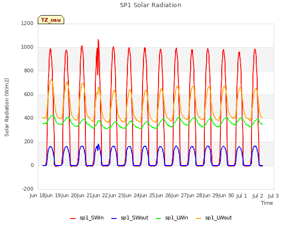
Task: Click the Jun 18 x-axis date label
Action: [38, 196]
